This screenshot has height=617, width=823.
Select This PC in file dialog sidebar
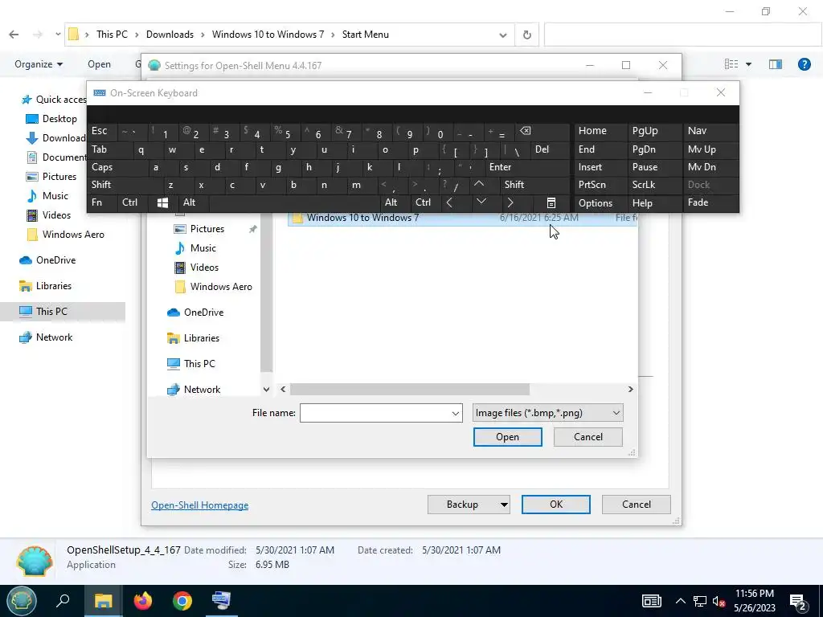[199, 364]
